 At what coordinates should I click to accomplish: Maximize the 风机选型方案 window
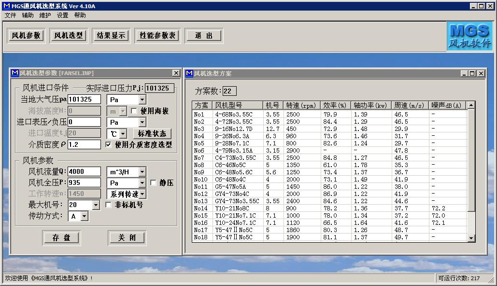point(472,73)
